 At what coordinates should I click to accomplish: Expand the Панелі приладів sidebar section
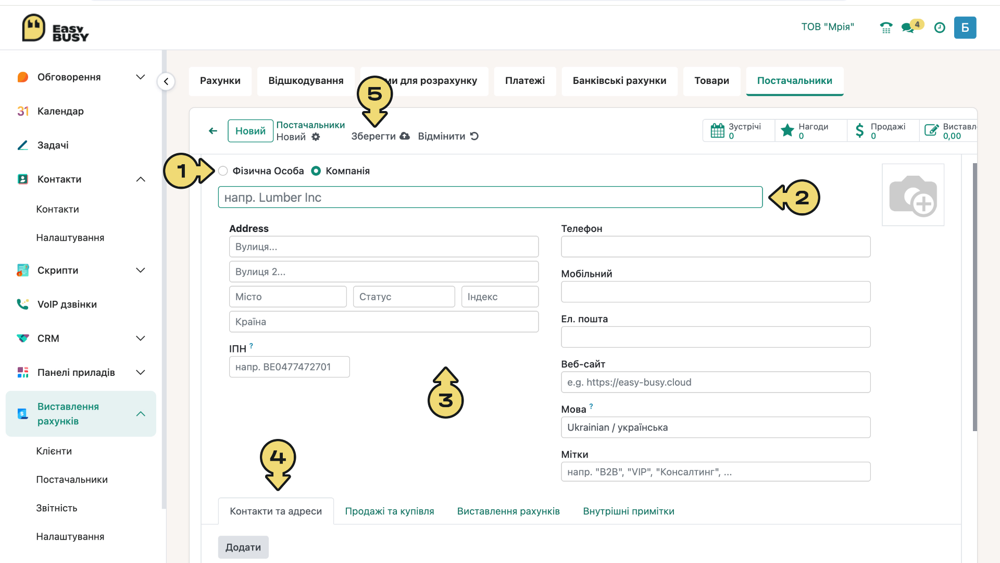[140, 372]
